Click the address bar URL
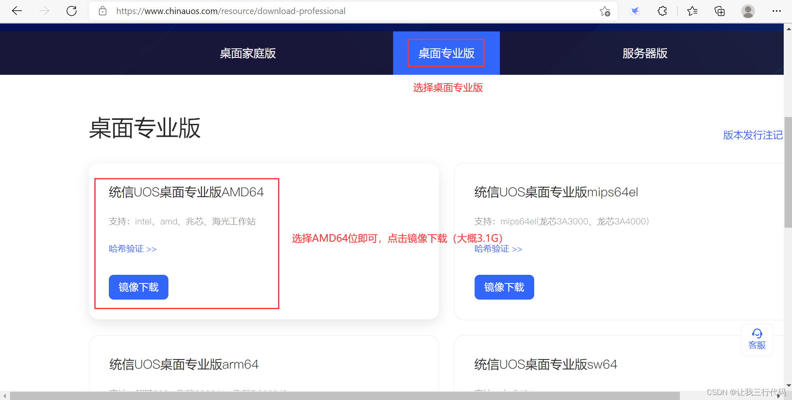The image size is (792, 400). click(x=230, y=11)
